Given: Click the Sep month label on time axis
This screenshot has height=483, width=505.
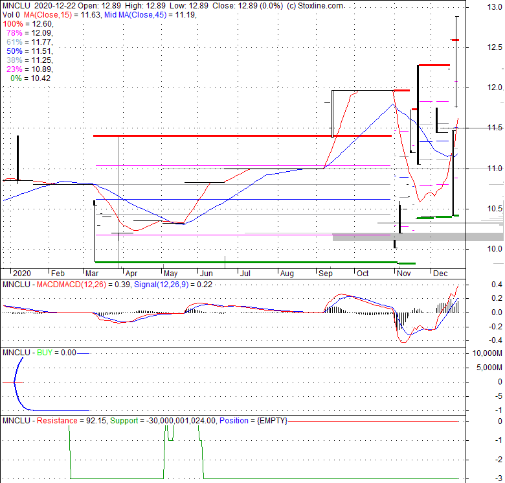Looking at the screenshot, I should (326, 274).
